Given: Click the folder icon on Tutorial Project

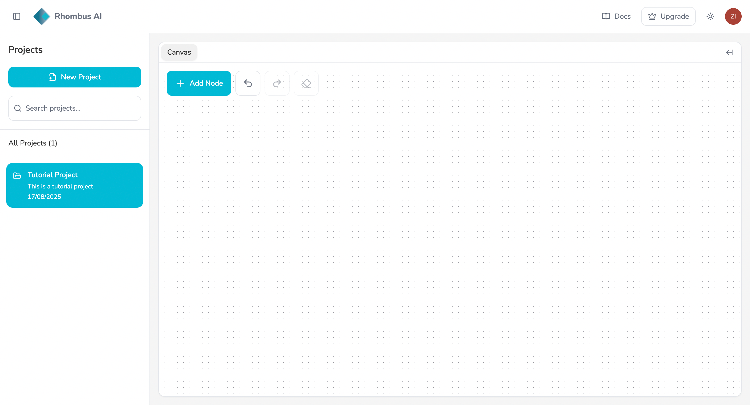Looking at the screenshot, I should [17, 175].
